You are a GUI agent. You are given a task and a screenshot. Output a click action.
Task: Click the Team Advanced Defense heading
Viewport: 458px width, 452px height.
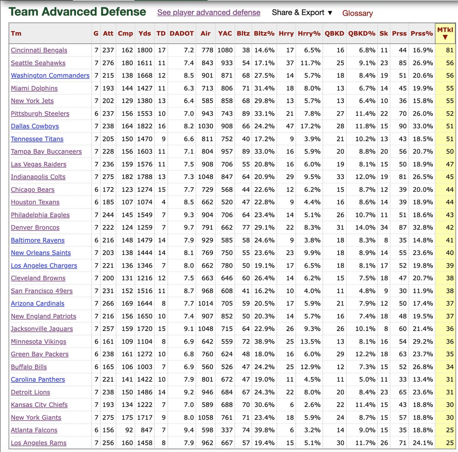coord(77,12)
